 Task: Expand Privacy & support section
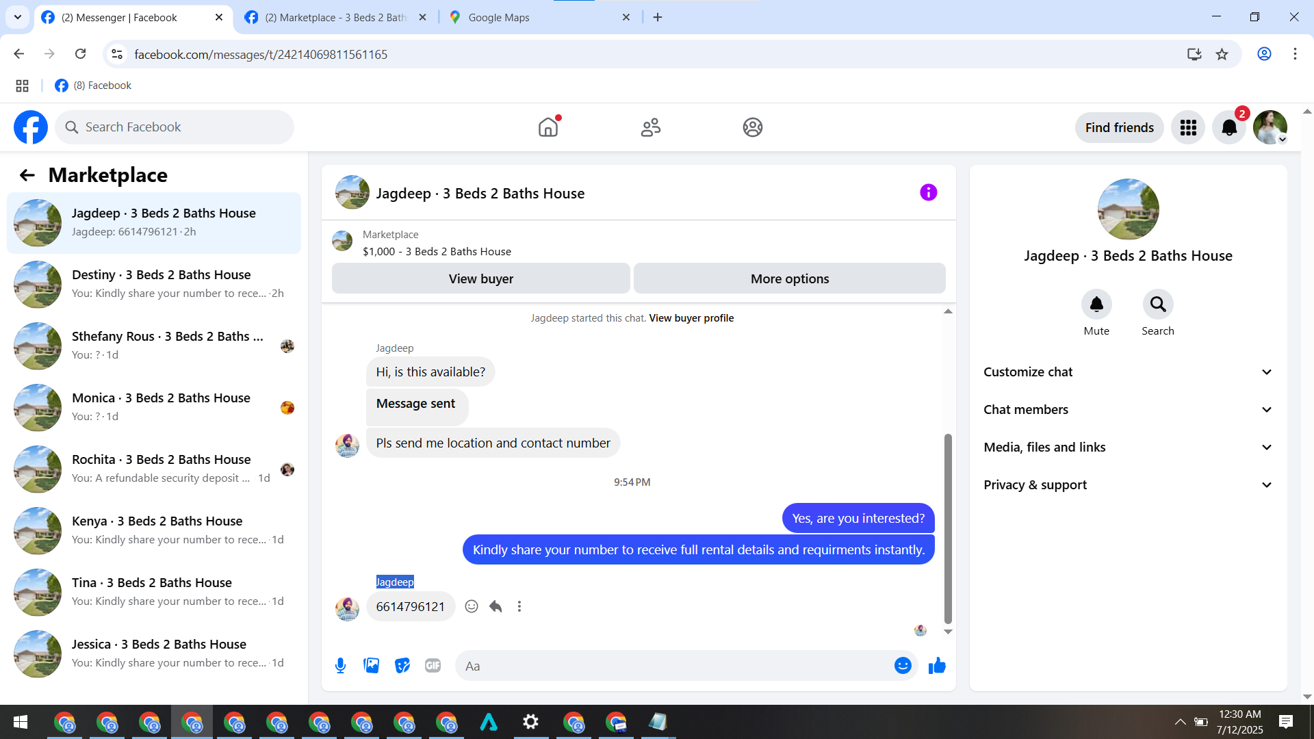1128,484
